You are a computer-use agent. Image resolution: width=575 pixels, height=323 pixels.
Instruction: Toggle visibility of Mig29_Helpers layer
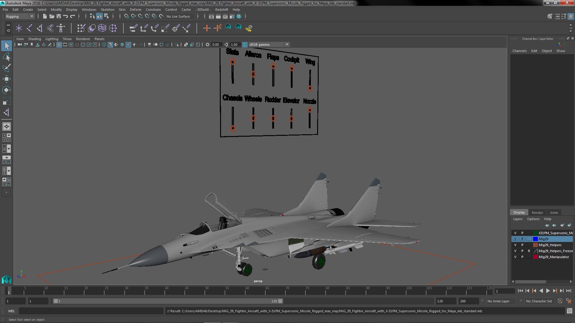(x=515, y=245)
